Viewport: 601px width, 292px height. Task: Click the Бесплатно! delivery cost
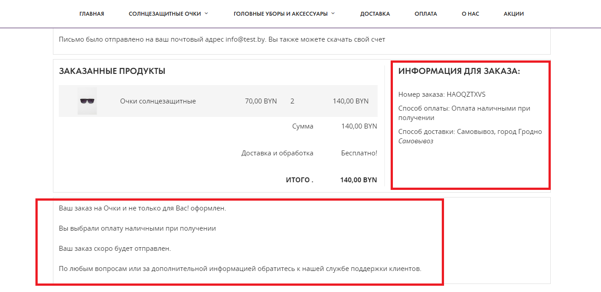[359, 153]
